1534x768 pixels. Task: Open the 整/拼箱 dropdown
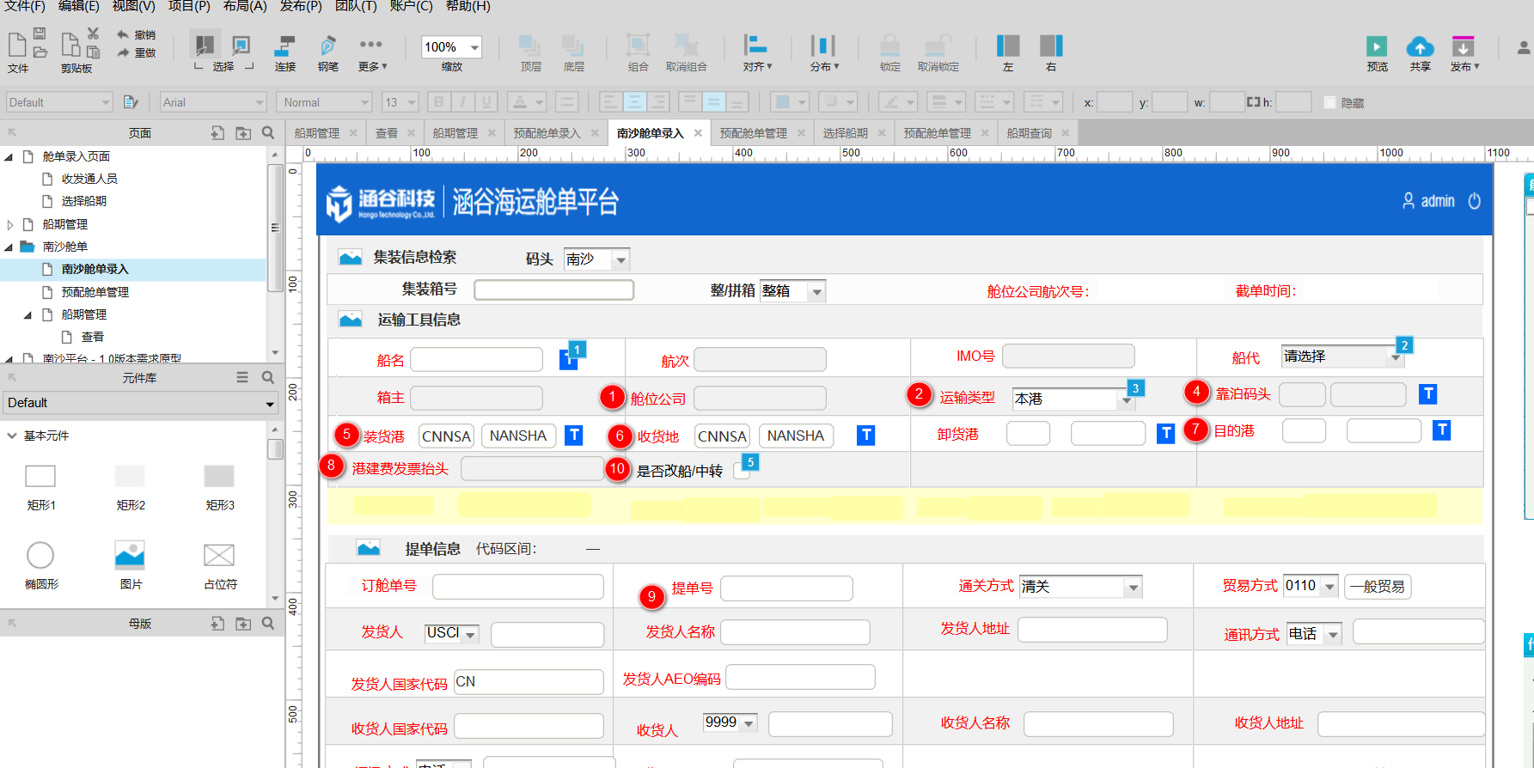pos(792,291)
